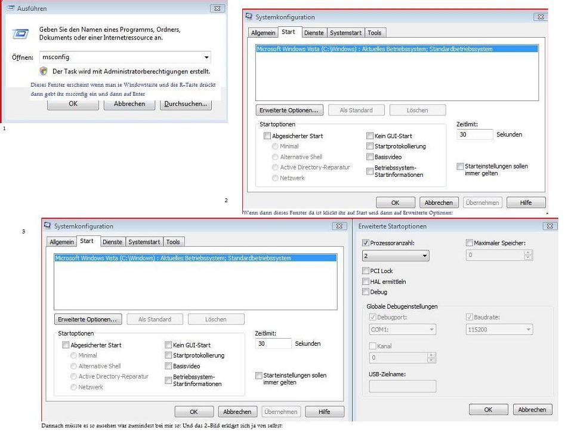The height and width of the screenshot is (436, 568).
Task: Click title bar icon of Systemkonfiguration window numbered 2
Action: [249, 16]
